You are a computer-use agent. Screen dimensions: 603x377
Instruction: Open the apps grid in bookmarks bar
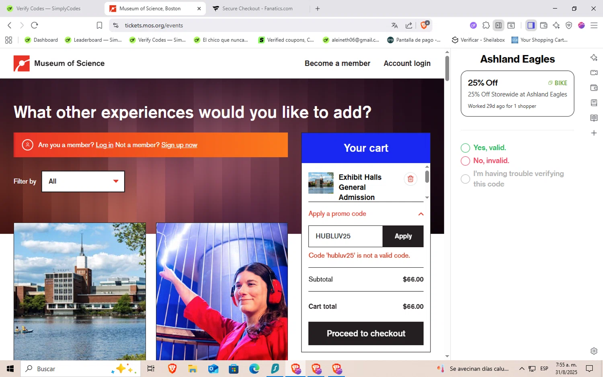coord(8,40)
